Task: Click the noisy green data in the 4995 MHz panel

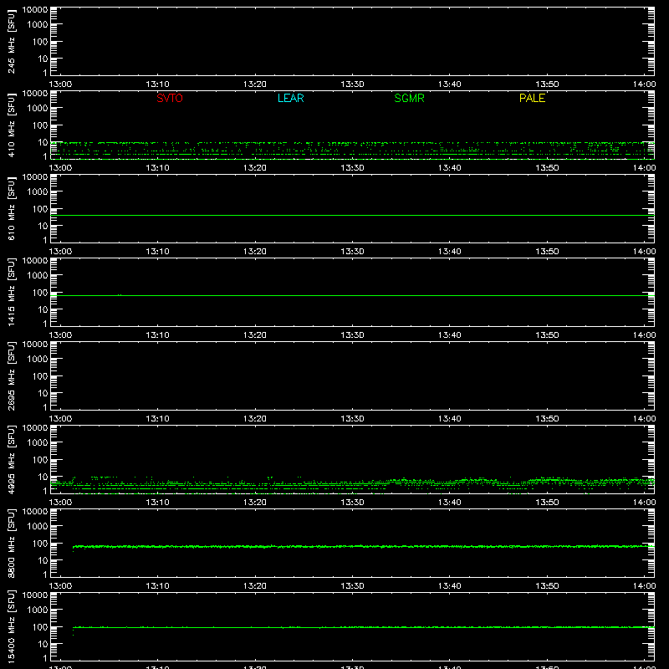Action: click(352, 484)
